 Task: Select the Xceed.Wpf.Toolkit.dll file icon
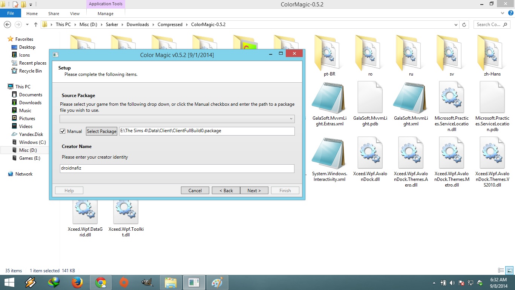point(126,211)
